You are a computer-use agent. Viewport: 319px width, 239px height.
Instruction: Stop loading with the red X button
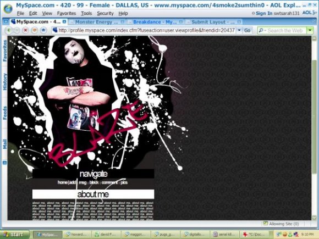[25, 30]
